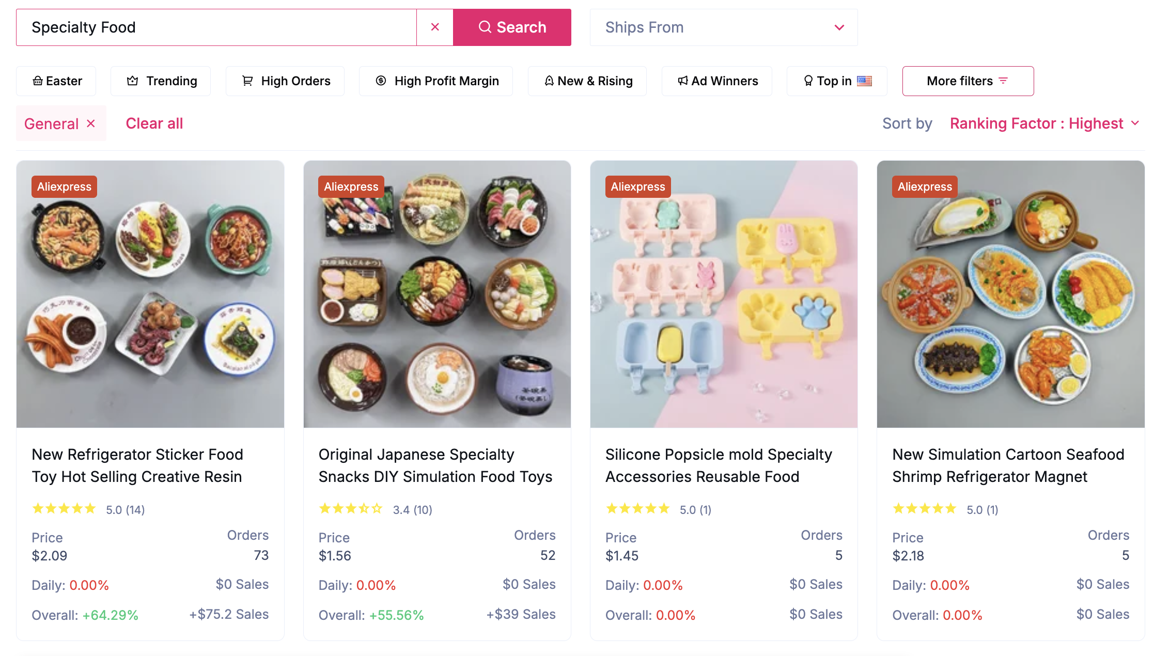1154x656 pixels.
Task: Click the Clear all link
Action: point(154,123)
